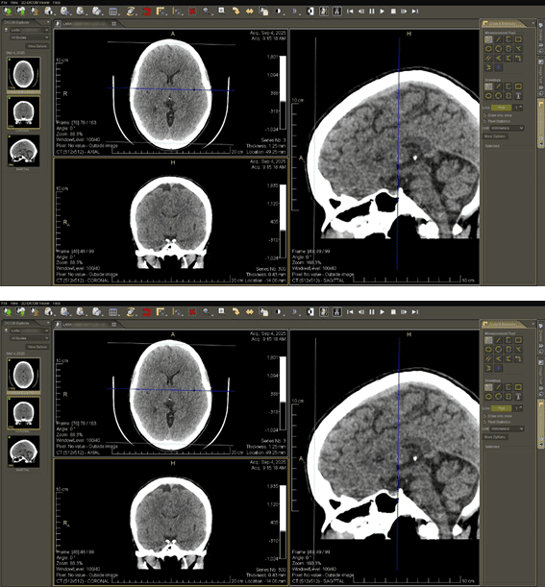Click the invert image icon in the lower viewer
This screenshot has width=545, height=587.
click(310, 312)
